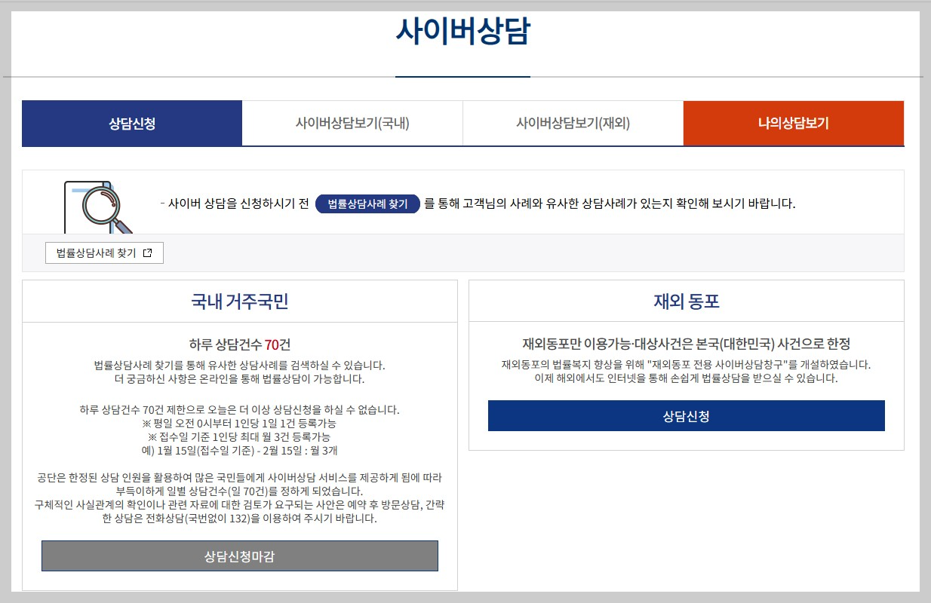The height and width of the screenshot is (603, 931).
Task: Open the 사이버상담보기(국내) tab
Action: point(352,124)
